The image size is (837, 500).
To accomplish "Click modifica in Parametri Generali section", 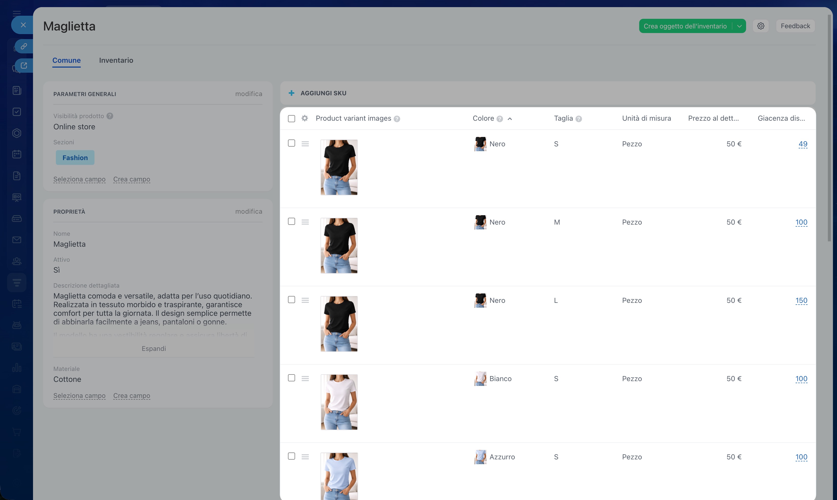I will 248,94.
